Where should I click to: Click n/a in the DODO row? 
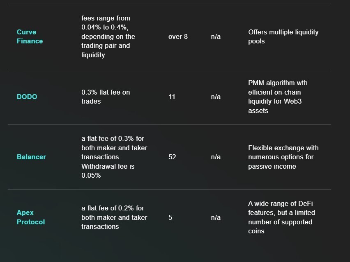[216, 97]
